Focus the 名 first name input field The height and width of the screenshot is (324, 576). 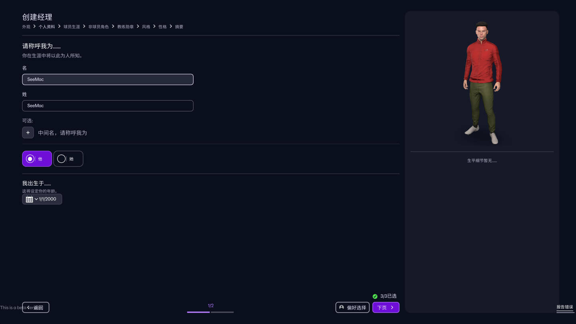click(108, 79)
